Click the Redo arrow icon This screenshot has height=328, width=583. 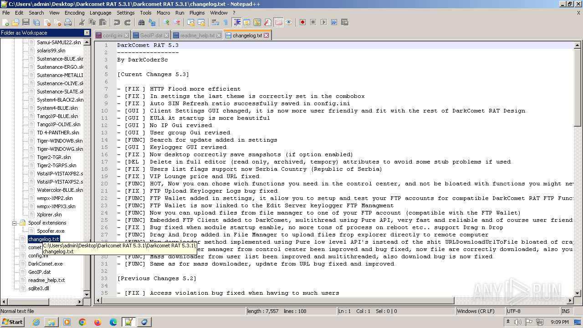tap(128, 22)
